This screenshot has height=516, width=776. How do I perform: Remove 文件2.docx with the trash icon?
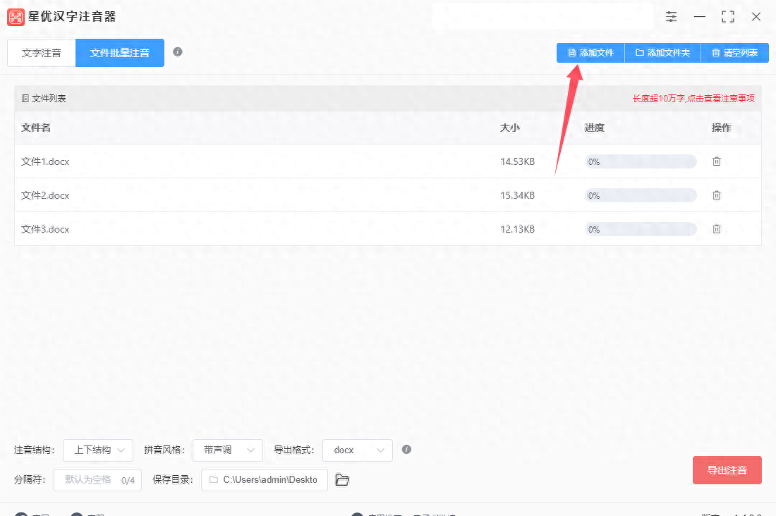[x=717, y=195]
